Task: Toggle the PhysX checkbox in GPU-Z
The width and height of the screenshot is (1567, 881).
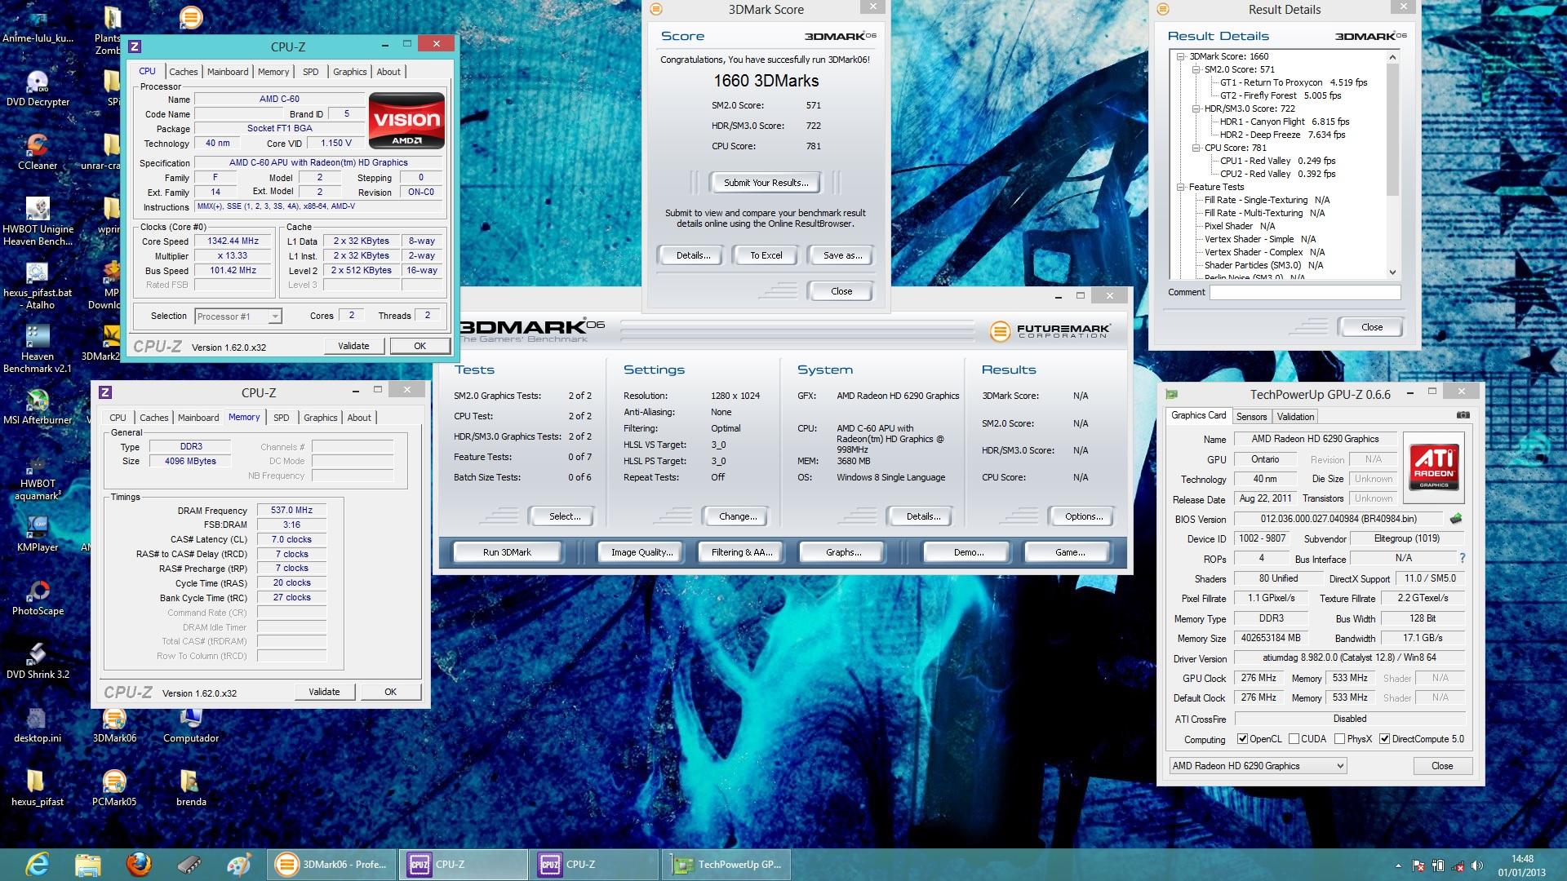Action: coord(1339,739)
